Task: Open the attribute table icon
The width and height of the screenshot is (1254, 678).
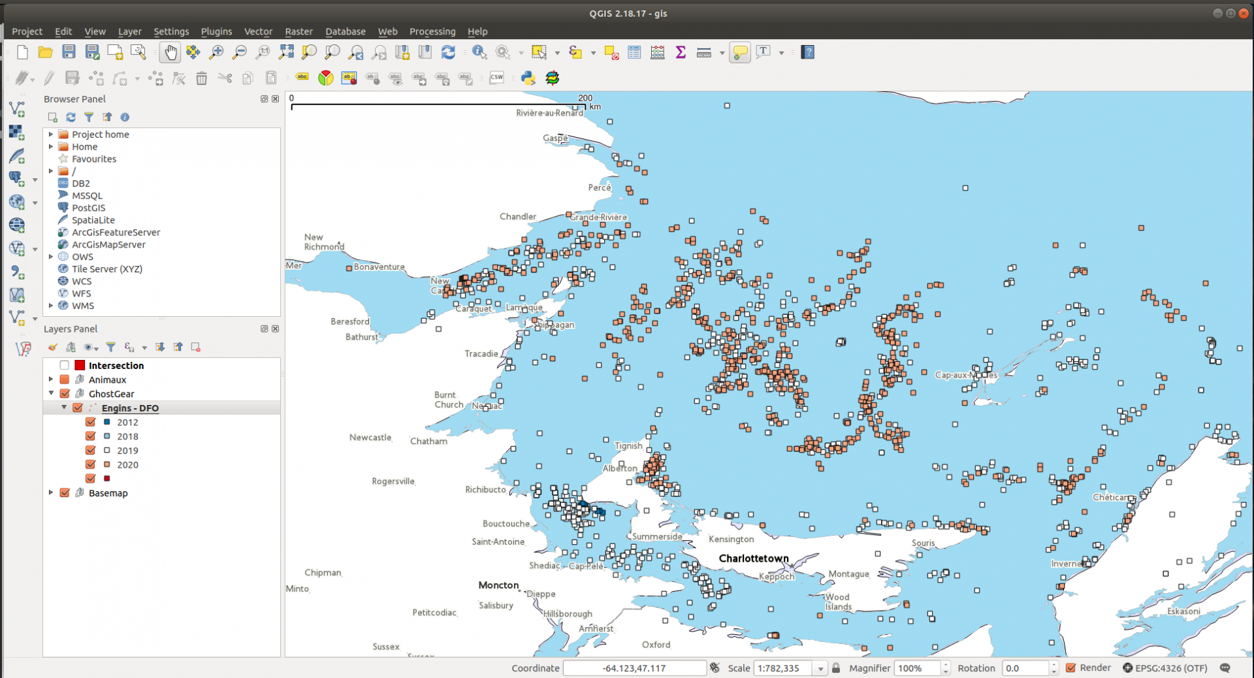Action: [634, 52]
